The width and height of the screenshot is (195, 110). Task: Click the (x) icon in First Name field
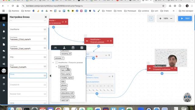coord(45,38)
